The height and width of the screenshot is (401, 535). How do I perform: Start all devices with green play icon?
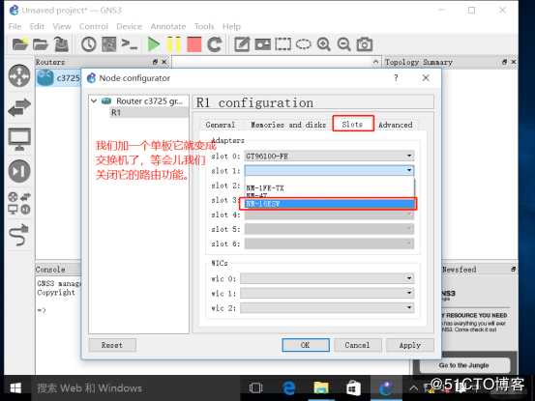pos(154,44)
